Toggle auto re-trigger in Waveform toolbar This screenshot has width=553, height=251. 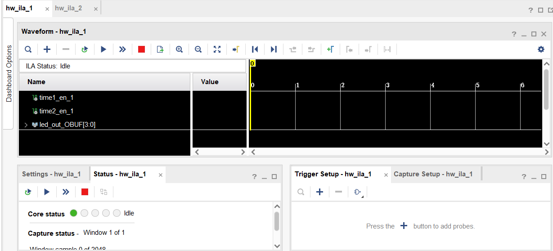(85, 49)
